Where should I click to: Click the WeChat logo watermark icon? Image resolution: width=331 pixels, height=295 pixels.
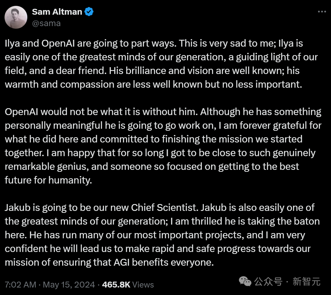(x=245, y=281)
